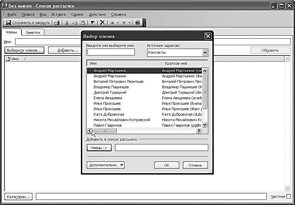Open Help with the question mark icon
This screenshot has height=205, width=295.
(138, 23)
